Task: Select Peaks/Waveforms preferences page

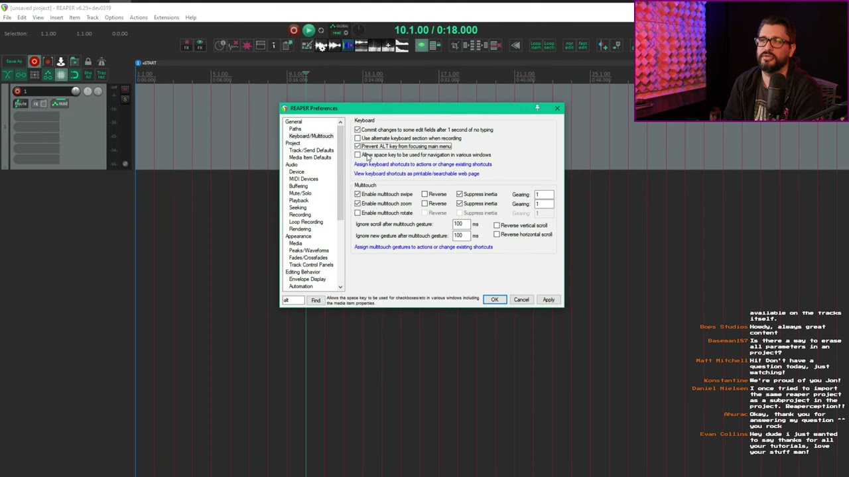Action: (308, 250)
